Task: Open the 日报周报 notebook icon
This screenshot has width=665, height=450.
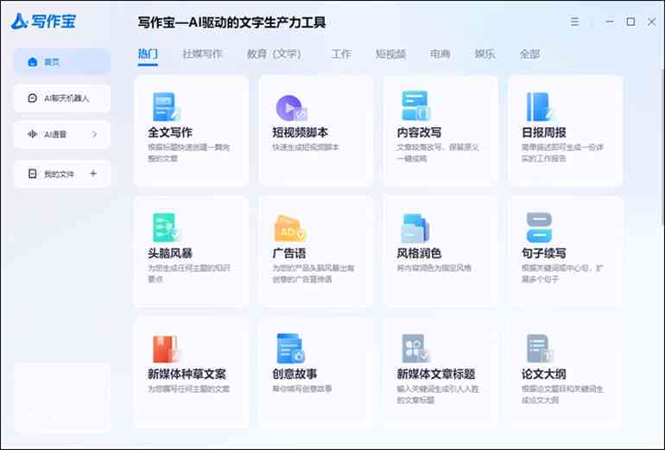Action: point(539,106)
